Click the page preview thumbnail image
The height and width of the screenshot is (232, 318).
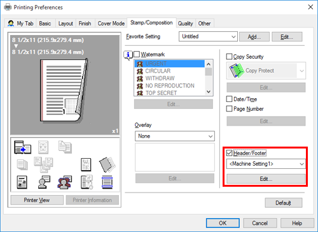[64, 91]
